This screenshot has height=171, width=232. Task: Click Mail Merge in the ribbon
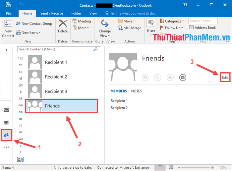point(130,28)
